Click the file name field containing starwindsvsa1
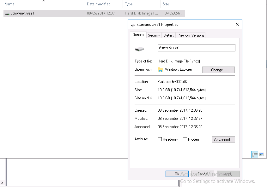The width and height of the screenshot is (267, 187). click(x=196, y=48)
